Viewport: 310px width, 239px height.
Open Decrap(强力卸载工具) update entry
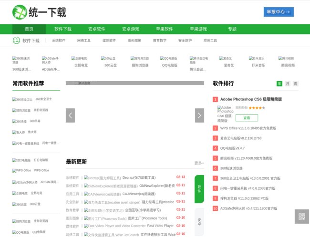tap(139, 177)
